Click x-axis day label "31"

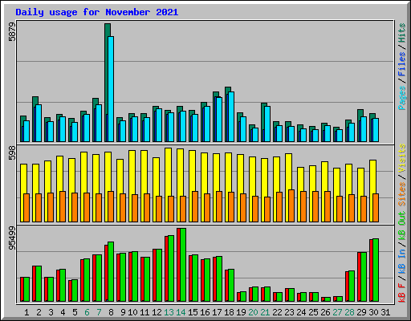[385, 312]
